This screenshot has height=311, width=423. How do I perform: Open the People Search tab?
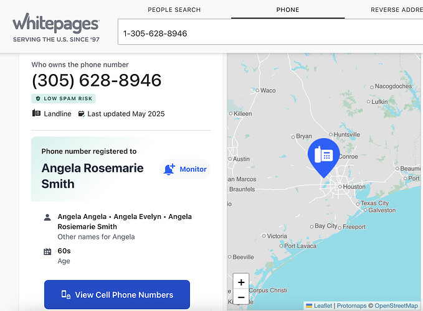click(x=174, y=10)
